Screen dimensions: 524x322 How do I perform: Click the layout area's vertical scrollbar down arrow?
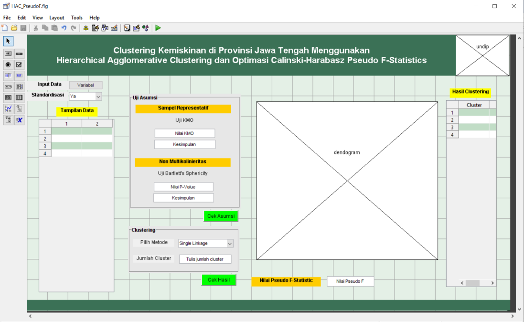tap(519, 309)
